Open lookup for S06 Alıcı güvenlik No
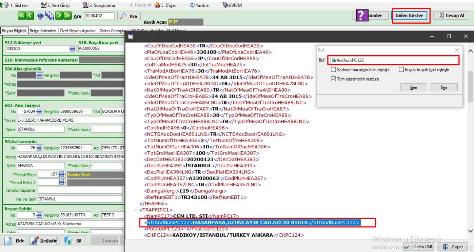 (x=39, y=75)
